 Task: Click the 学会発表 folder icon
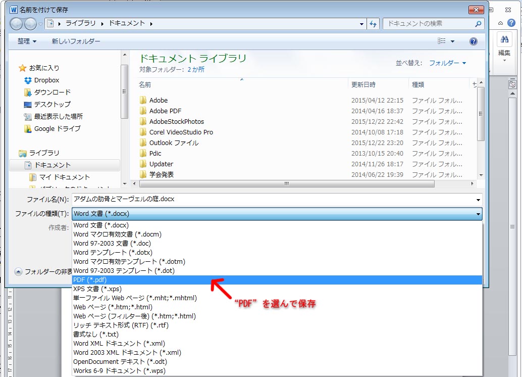coord(143,174)
